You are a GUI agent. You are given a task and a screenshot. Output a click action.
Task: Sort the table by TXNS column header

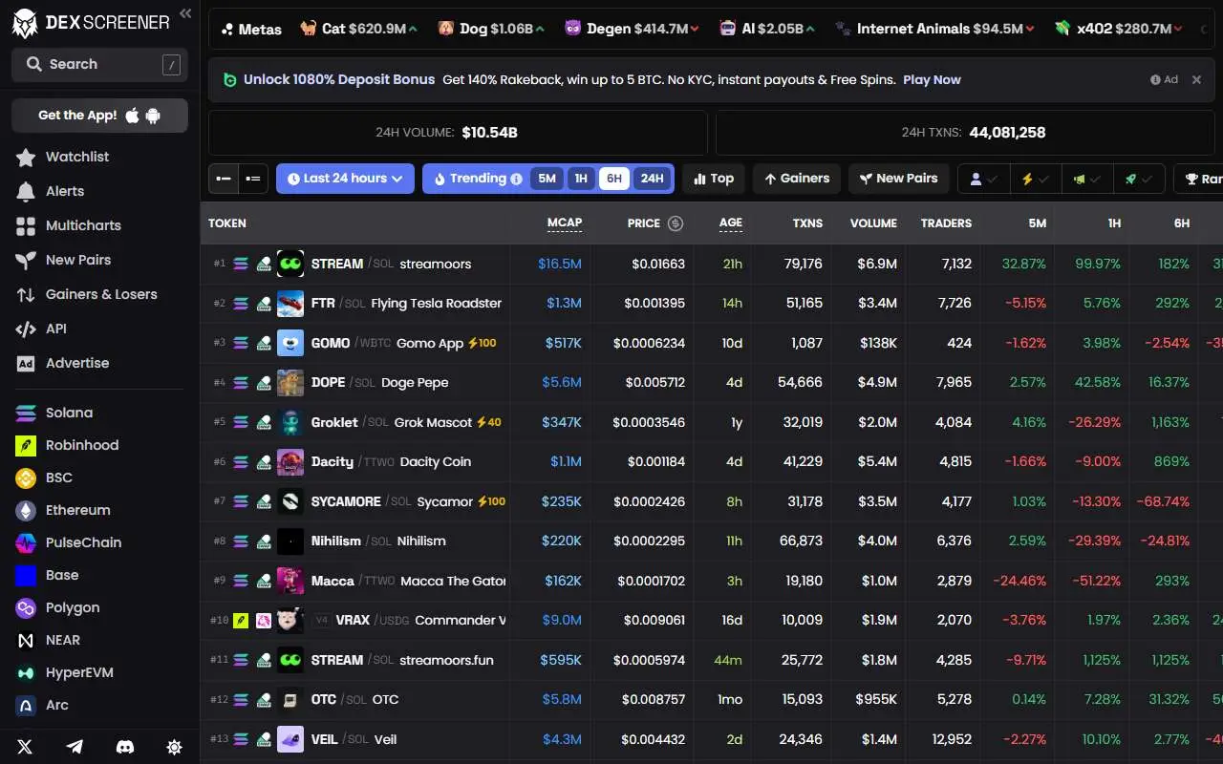click(x=807, y=223)
